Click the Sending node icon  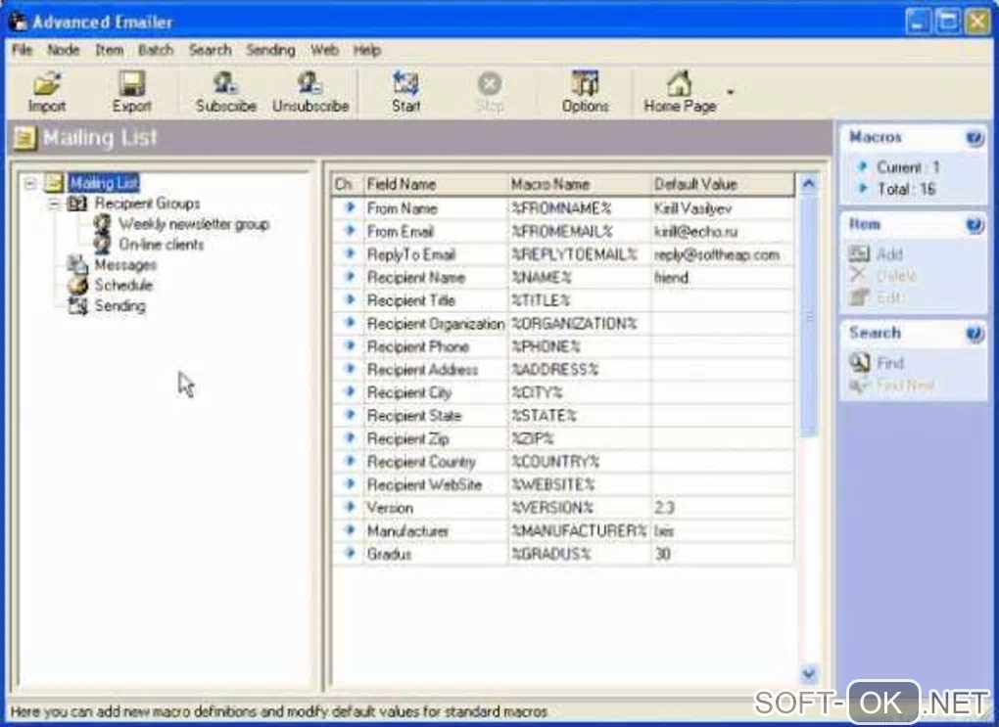[x=77, y=305]
